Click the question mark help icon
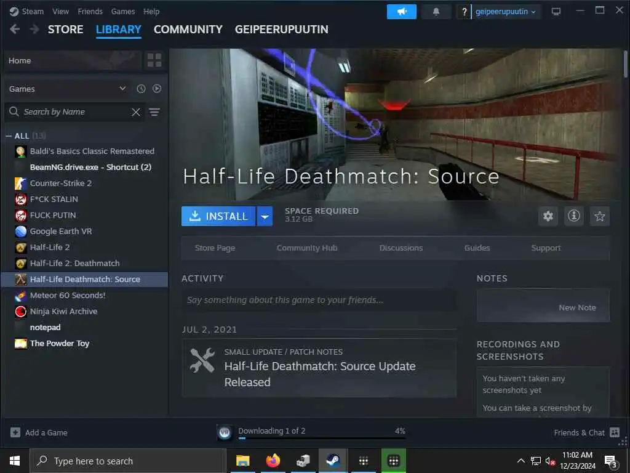 tap(464, 12)
